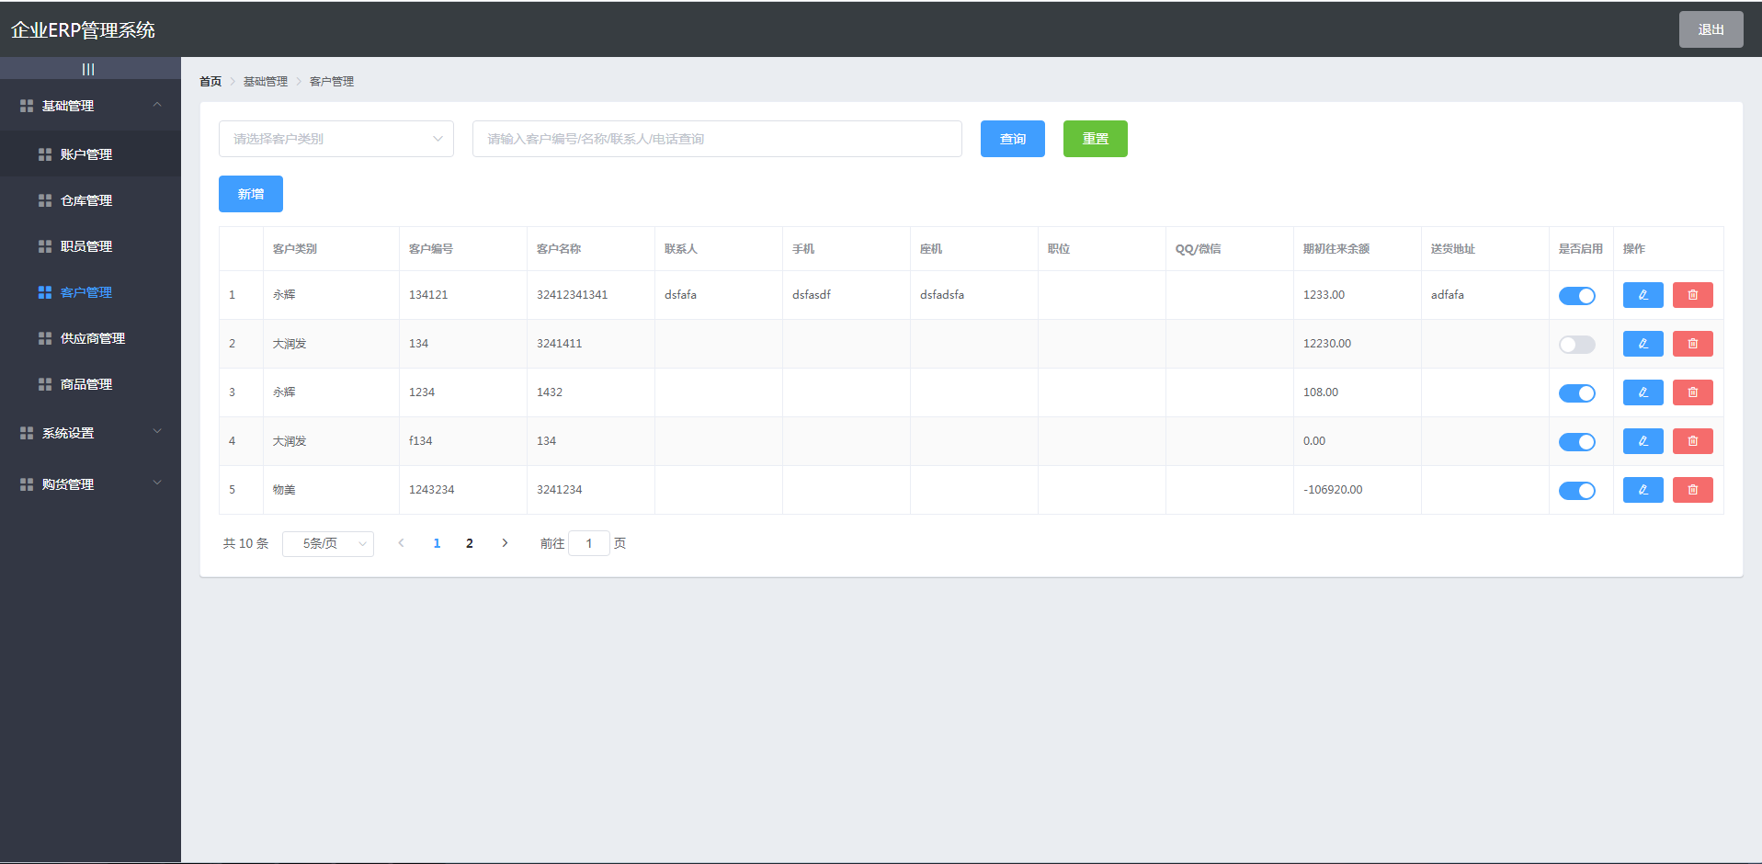Click landline cell dsfadsfa
This screenshot has height=864, width=1762.
(942, 295)
